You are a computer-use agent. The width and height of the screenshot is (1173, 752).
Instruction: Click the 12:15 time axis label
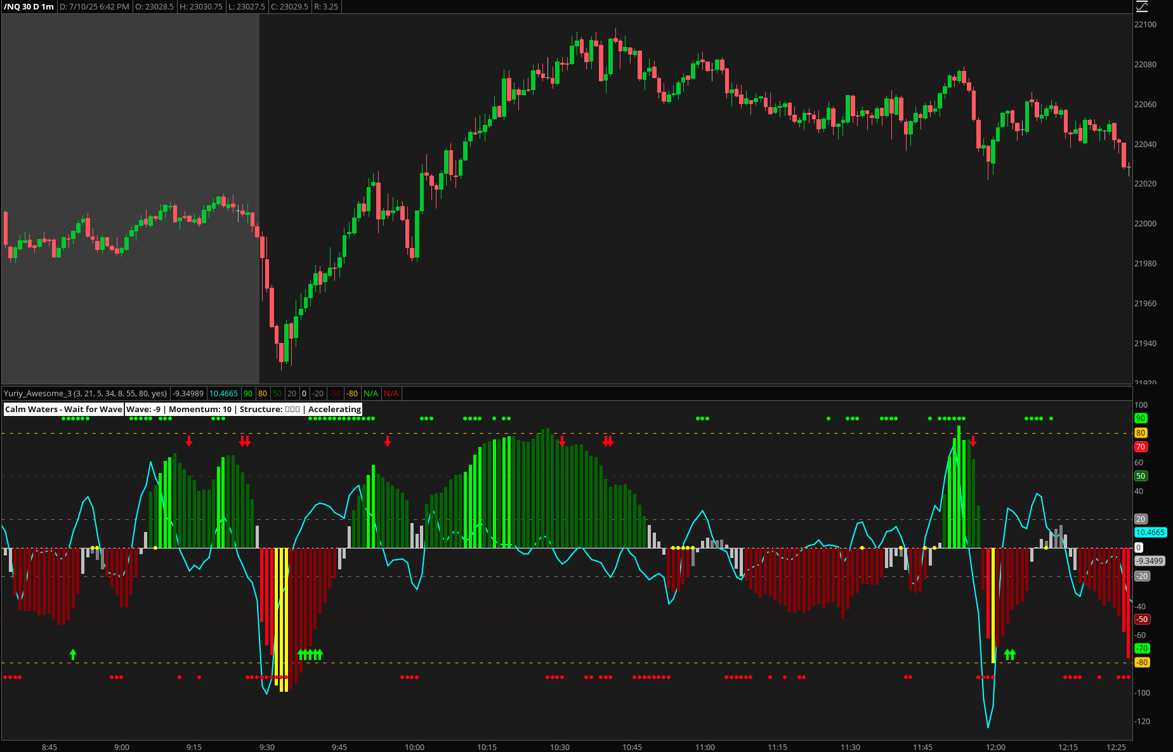click(1068, 748)
